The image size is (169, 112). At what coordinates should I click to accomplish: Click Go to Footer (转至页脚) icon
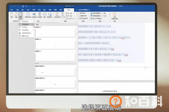coord(63,15)
